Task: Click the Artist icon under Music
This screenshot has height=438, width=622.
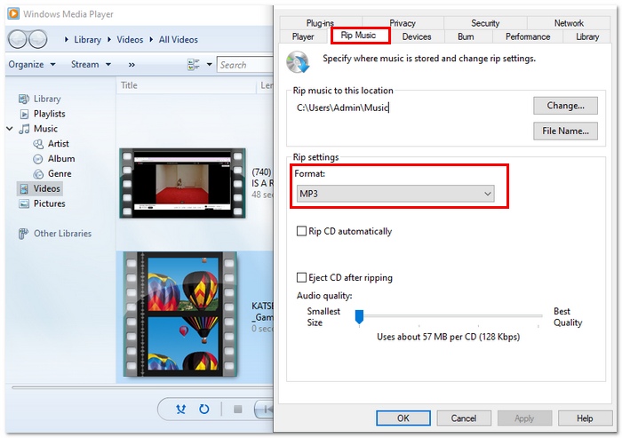Action: click(38, 144)
